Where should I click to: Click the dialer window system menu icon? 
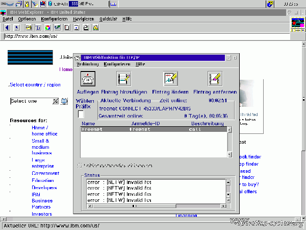[x=78, y=58]
